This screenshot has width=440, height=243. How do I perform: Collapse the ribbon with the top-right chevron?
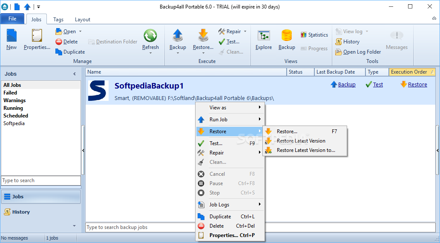point(434,18)
